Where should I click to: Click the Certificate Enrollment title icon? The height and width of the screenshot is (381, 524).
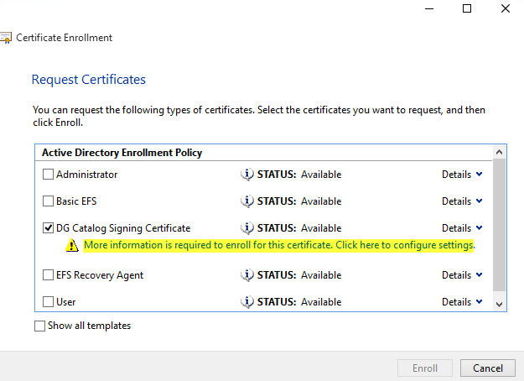6,38
